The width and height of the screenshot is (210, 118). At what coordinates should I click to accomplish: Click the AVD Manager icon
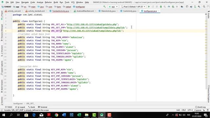click(195, 7)
